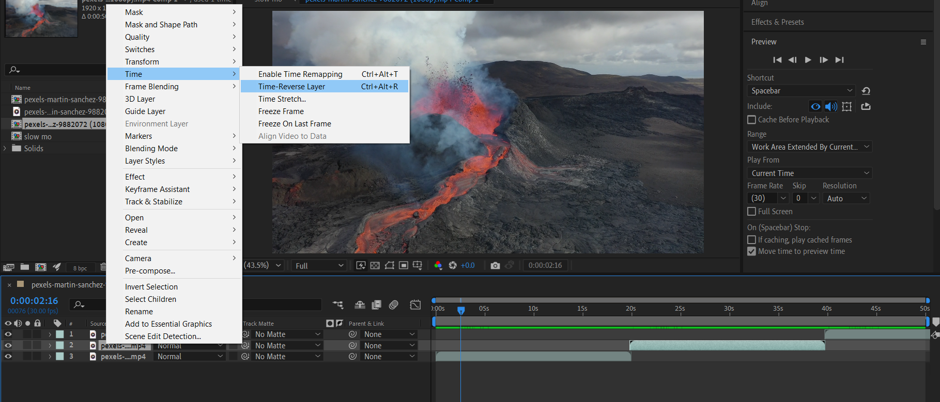Click the 8 bpc color depth button
The height and width of the screenshot is (402, 940).
(80, 268)
